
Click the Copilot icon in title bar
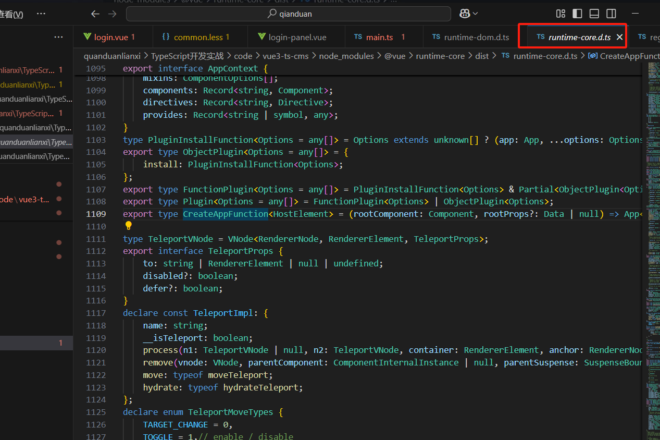[465, 14]
